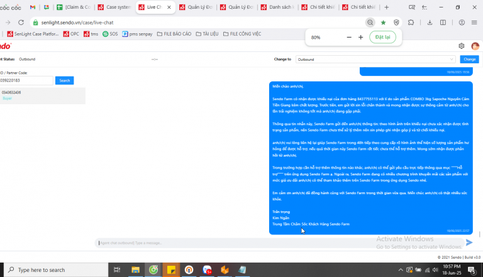The width and height of the screenshot is (483, 277).
Task: Open Zalo app from taskbar
Action: pos(208,270)
